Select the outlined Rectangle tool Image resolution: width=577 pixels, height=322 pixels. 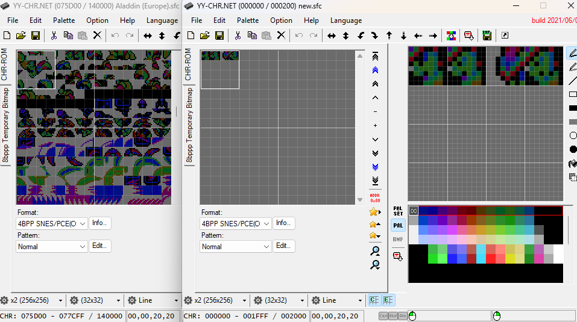pos(573,94)
